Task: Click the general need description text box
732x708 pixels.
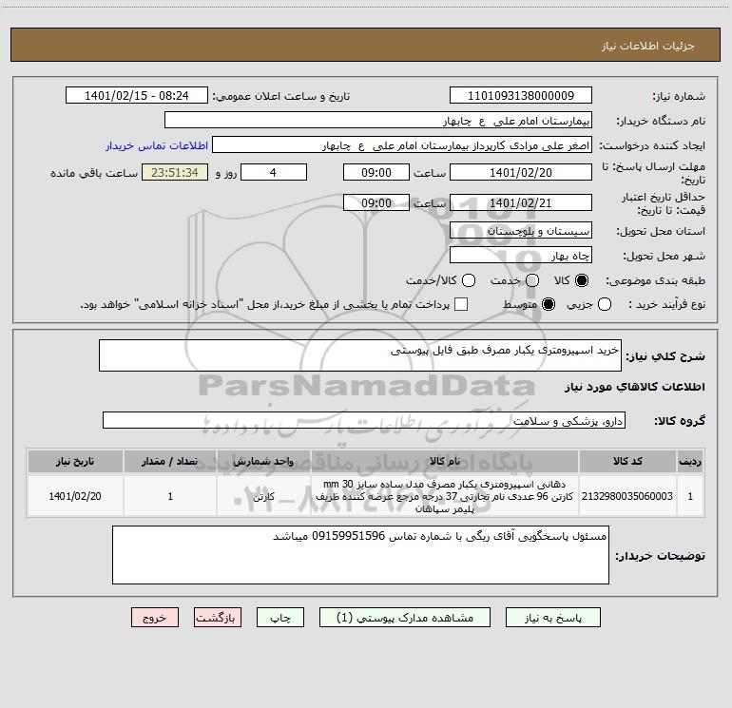Action: tap(360, 355)
